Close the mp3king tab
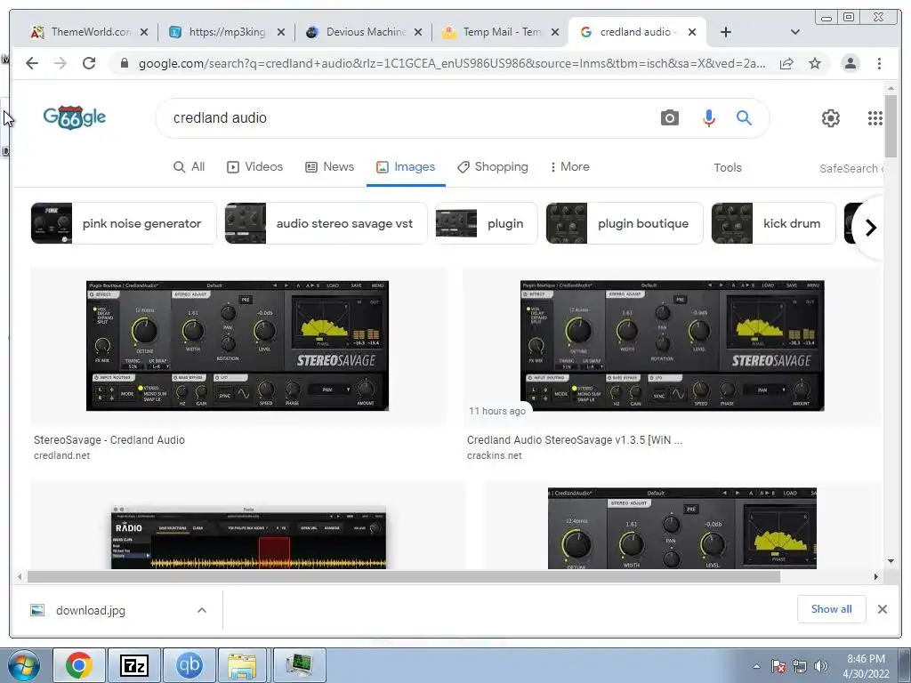The height and width of the screenshot is (683, 911). point(281,32)
